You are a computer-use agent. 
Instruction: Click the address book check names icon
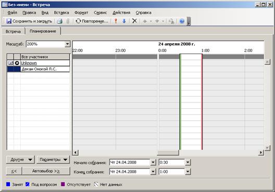pyautogui.click(x=171, y=21)
